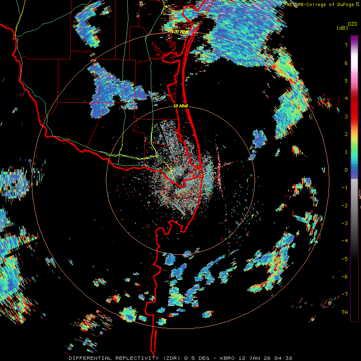Click the -6 value on the color scale

tap(345, 277)
